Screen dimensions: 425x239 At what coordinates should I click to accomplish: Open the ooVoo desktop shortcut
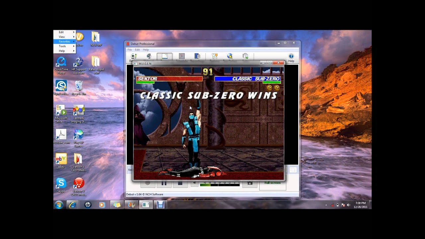click(x=79, y=39)
